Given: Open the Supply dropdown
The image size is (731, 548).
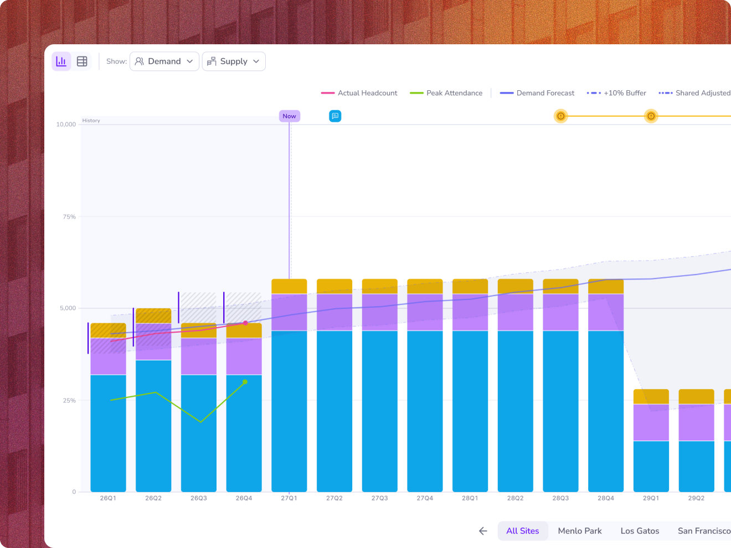Looking at the screenshot, I should (234, 61).
